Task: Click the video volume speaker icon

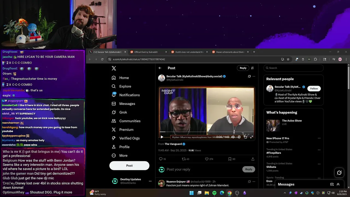Action: point(233,137)
